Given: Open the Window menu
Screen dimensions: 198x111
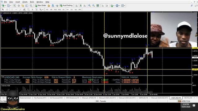Looking at the screenshot, I should click(x=40, y=2).
